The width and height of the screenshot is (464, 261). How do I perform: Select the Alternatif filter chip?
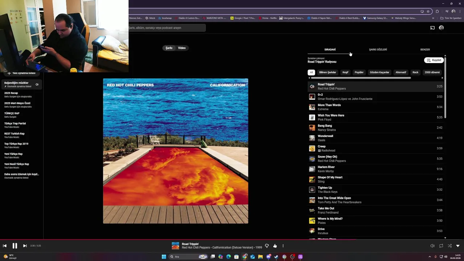pos(401,72)
